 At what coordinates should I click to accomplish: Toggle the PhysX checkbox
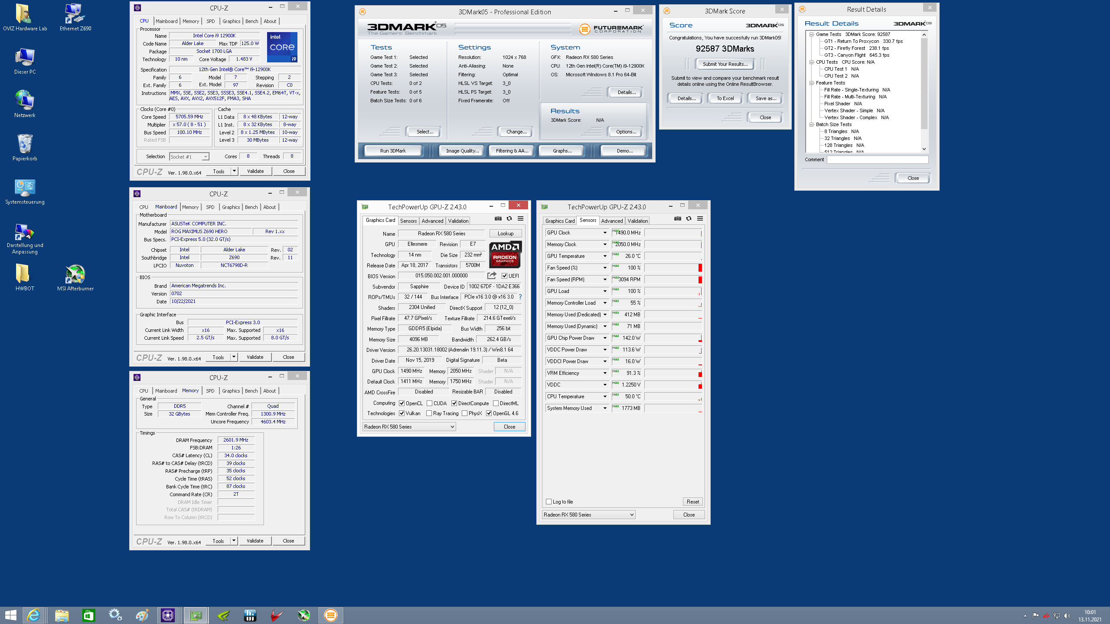(x=464, y=413)
